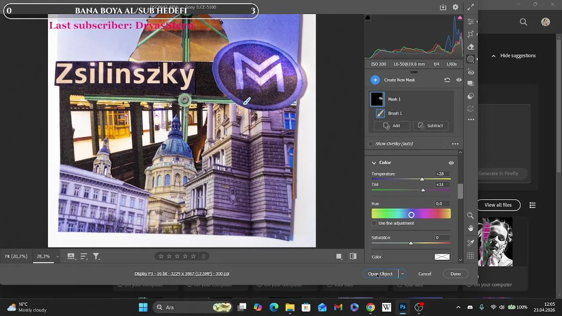The image size is (562, 316).
Task: Select the Zoom magnifier tool
Action: coord(471,215)
